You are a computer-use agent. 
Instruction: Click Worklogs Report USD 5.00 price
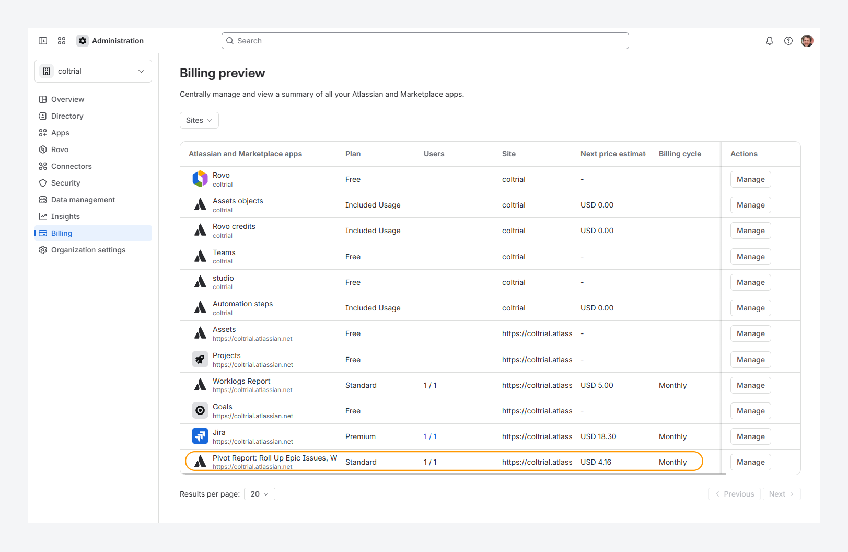[x=597, y=385]
